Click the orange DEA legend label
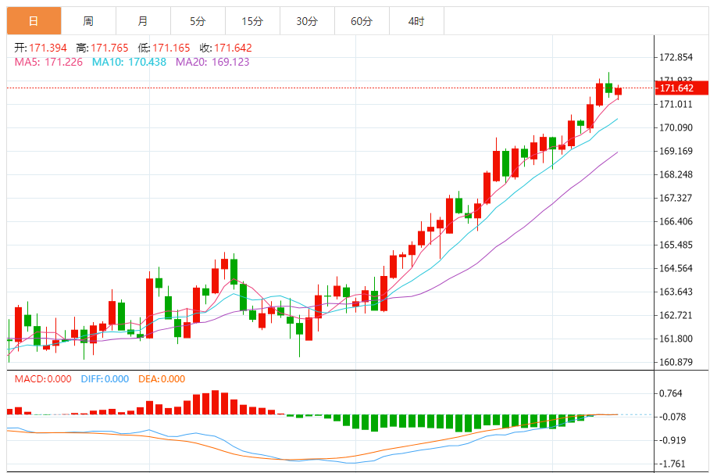 tap(162, 379)
